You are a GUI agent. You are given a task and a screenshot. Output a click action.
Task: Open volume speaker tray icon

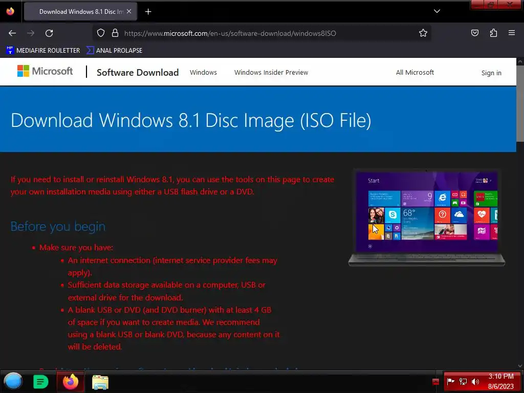pyautogui.click(x=475, y=381)
